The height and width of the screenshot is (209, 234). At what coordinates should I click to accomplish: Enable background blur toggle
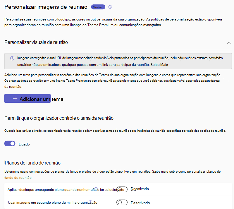pos(122,189)
